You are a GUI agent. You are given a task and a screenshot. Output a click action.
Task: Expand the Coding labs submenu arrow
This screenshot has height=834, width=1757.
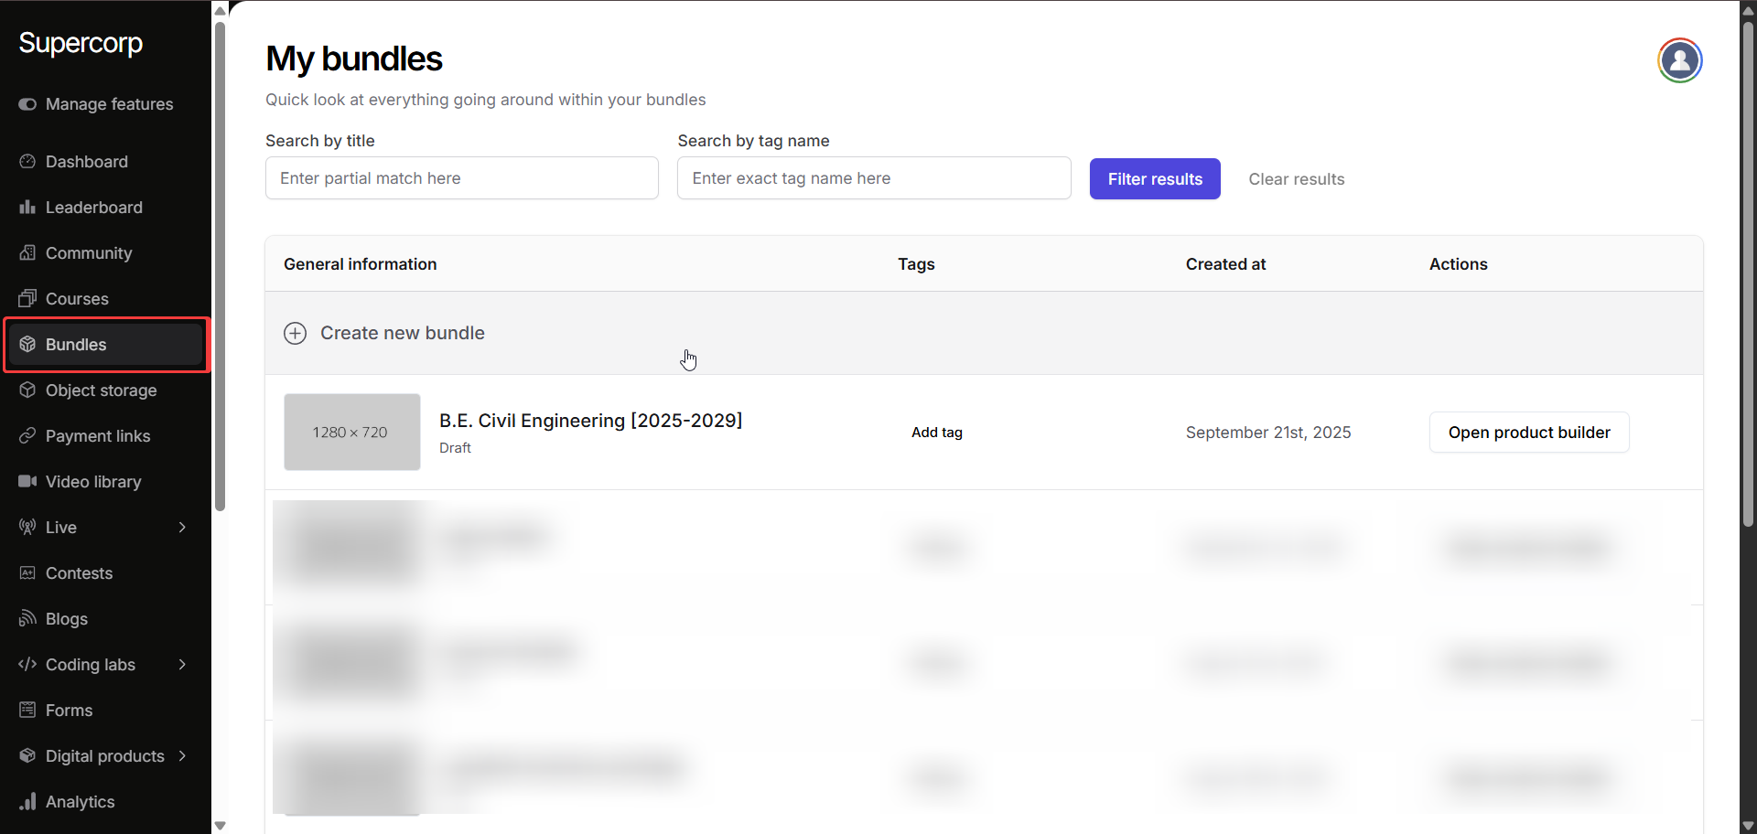click(182, 665)
